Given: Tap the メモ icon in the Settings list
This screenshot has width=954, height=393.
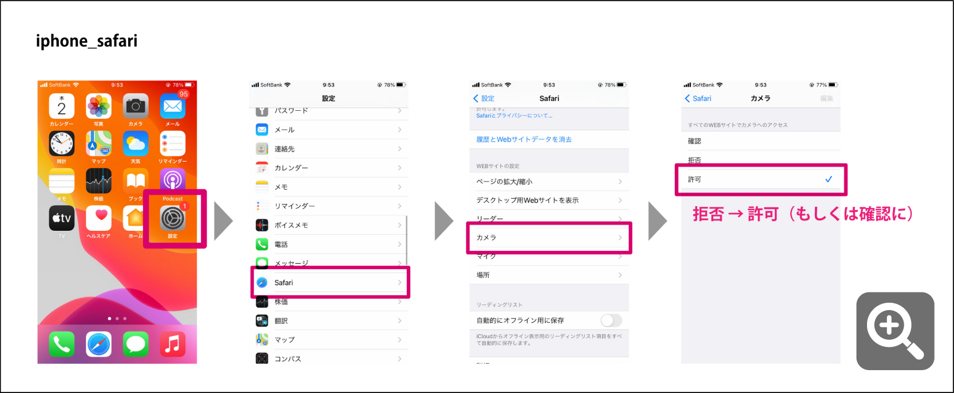Looking at the screenshot, I should (262, 187).
